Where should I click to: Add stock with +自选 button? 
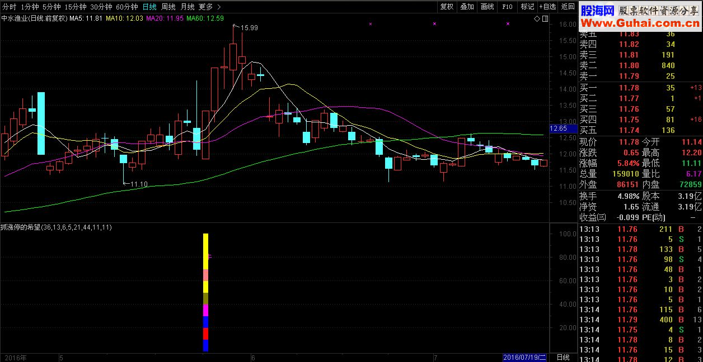point(547,7)
